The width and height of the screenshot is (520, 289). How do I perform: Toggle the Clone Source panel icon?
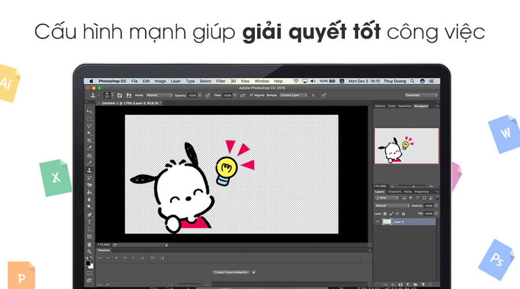[x=118, y=95]
